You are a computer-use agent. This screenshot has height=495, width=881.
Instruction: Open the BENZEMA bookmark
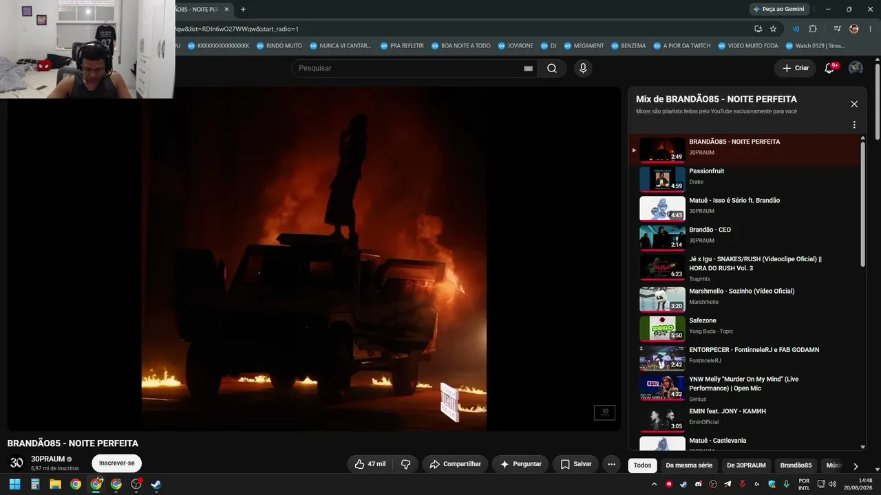(x=628, y=46)
